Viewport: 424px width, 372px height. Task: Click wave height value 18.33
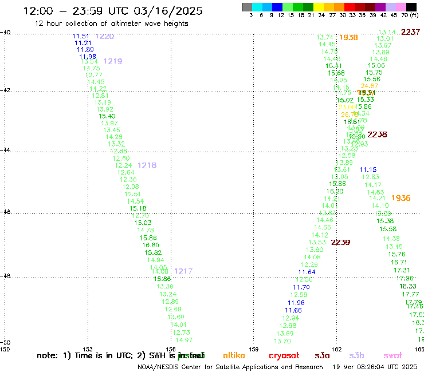click(408, 286)
